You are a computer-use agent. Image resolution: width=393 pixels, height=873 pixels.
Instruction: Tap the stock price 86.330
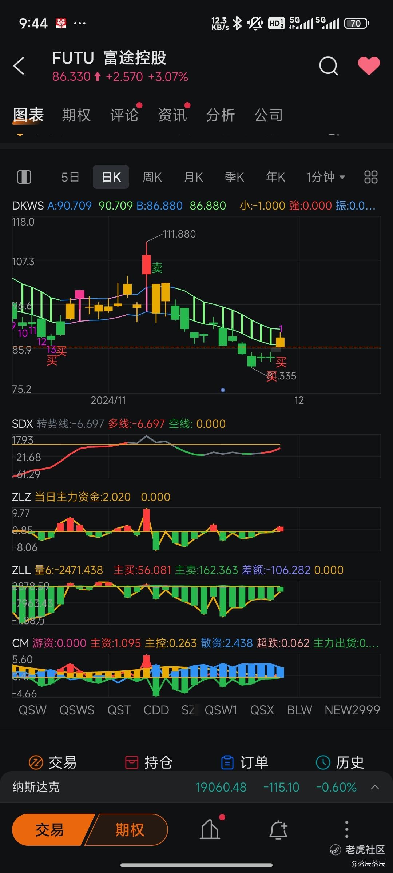point(71,77)
